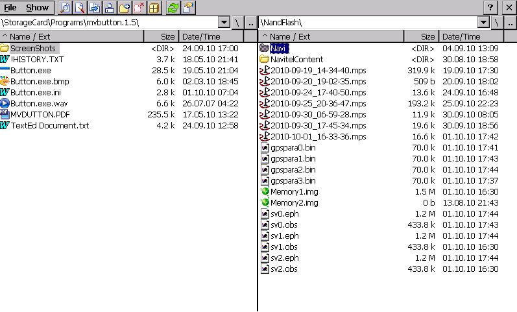Click the Pack archive toolbar icon
Image resolution: width=517 pixels, height=312 pixels.
click(x=154, y=8)
